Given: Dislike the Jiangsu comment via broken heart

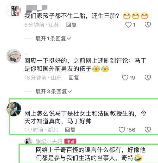Looking at the screenshot, I should 148,25.
